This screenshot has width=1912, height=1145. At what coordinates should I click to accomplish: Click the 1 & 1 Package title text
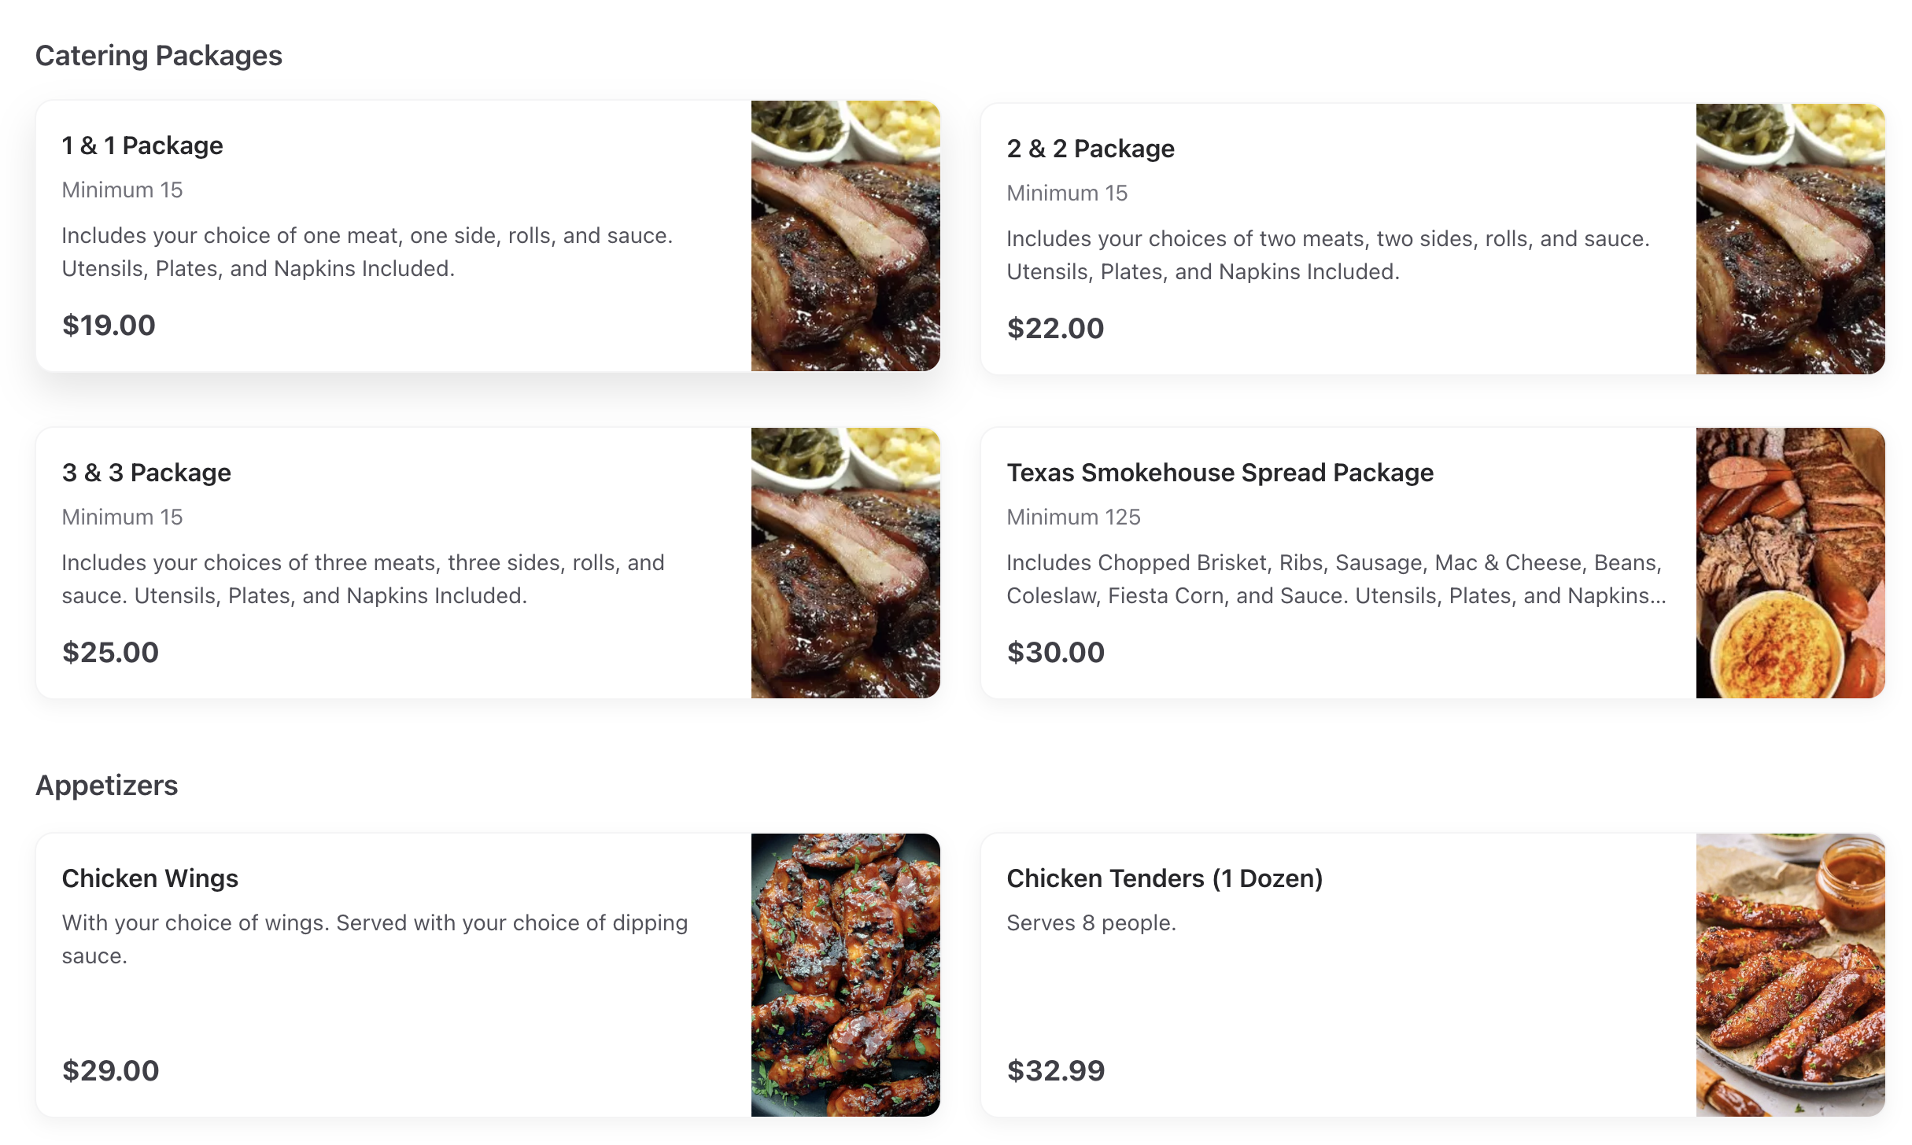tap(142, 145)
